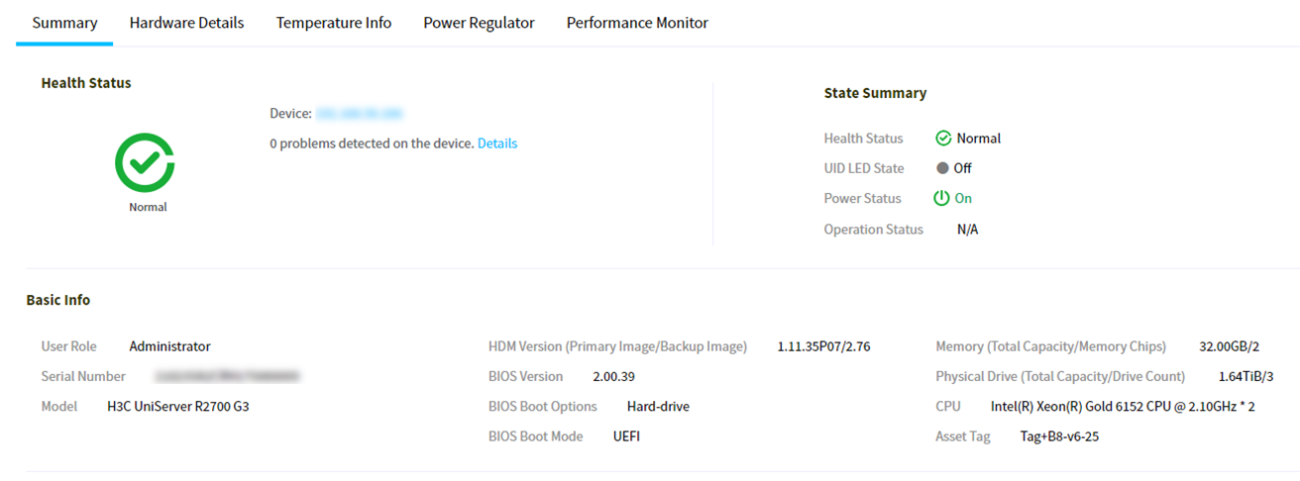Open the Summary tab
The image size is (1300, 481).
click(x=64, y=23)
